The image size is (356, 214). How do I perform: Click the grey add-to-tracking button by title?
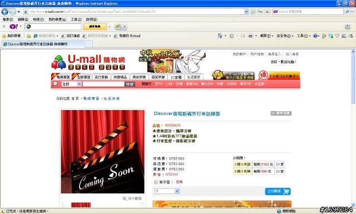click(x=281, y=113)
